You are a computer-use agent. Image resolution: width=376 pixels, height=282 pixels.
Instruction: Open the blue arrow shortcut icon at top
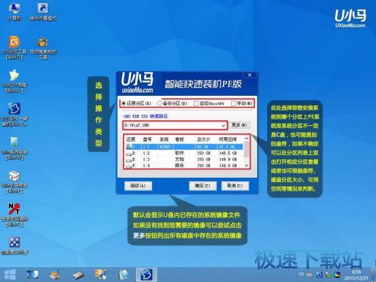tap(43, 11)
